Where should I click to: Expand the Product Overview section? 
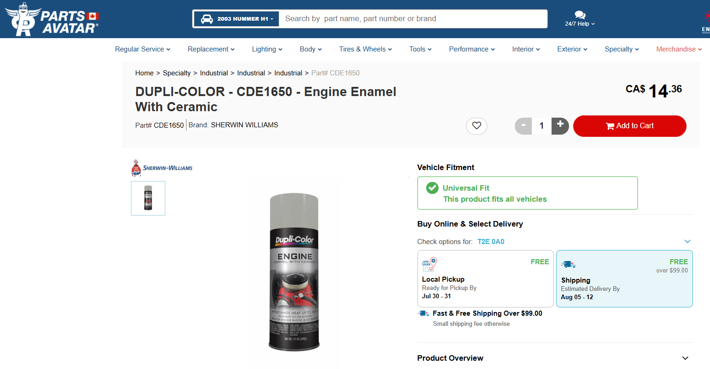pyautogui.click(x=685, y=358)
